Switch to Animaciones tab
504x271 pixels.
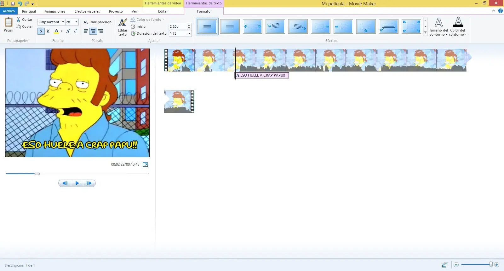tap(55, 11)
